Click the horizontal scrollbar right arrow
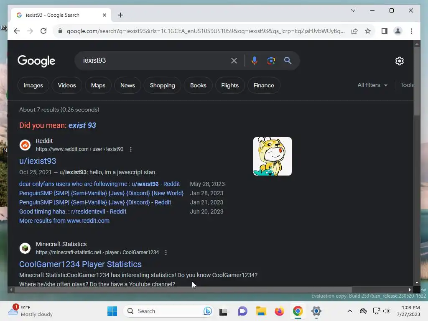428x321 pixels. (410, 290)
